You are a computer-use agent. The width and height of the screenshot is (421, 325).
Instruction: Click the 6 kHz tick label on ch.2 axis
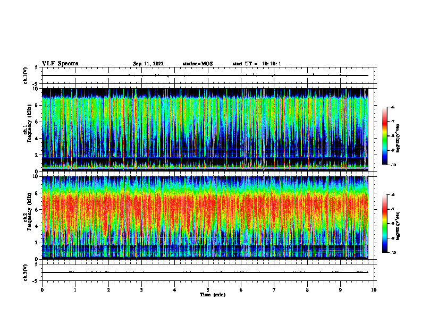37,210
